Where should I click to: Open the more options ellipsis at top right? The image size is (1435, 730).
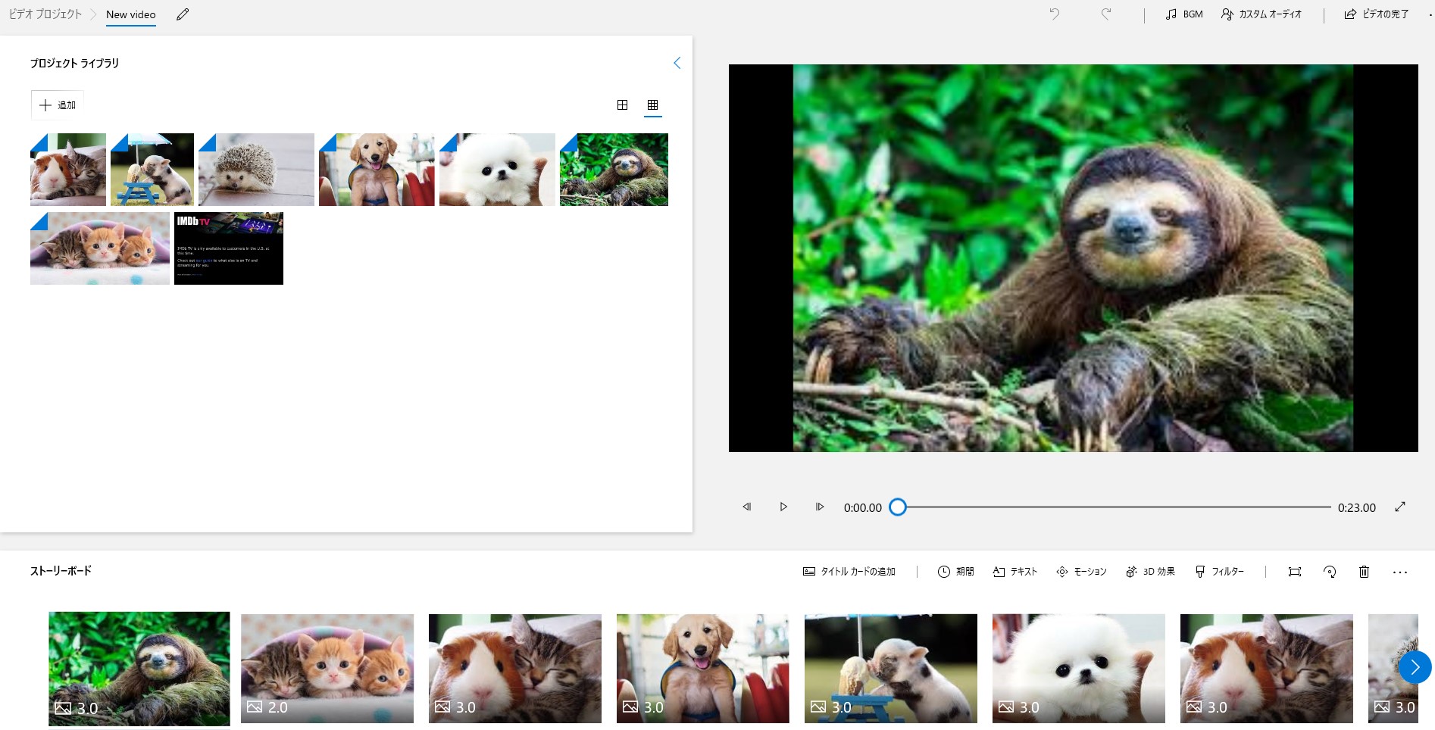(x=1430, y=14)
